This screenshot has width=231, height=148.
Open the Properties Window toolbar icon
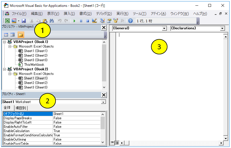click(x=109, y=21)
